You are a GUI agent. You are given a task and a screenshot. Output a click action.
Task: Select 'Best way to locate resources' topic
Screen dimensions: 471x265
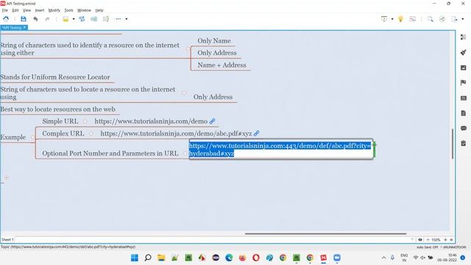[x=58, y=110]
